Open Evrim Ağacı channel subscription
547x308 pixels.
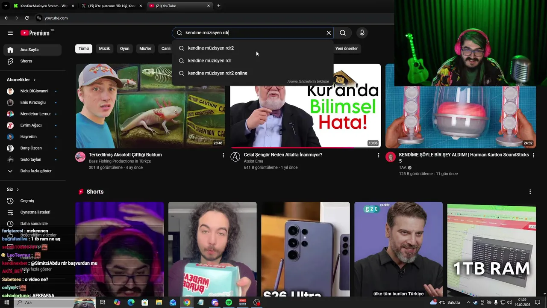click(x=32, y=125)
